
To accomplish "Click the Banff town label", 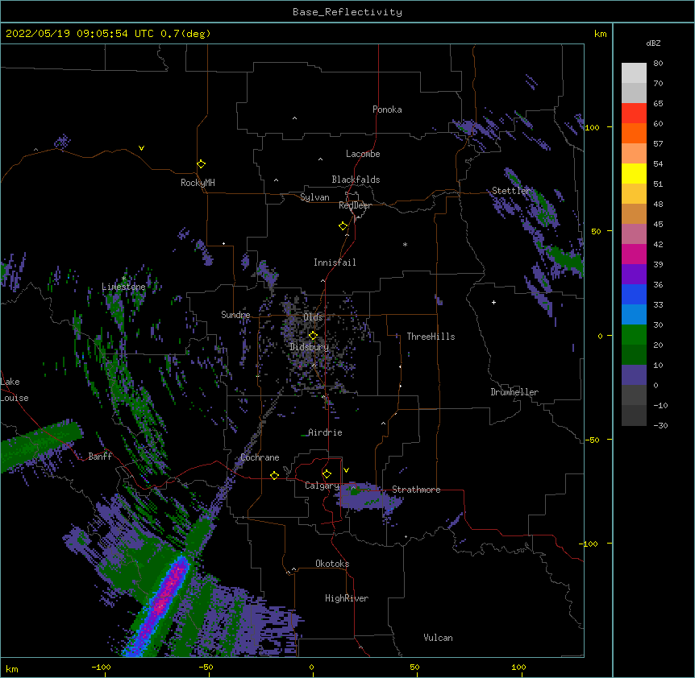I will pyautogui.click(x=100, y=457).
